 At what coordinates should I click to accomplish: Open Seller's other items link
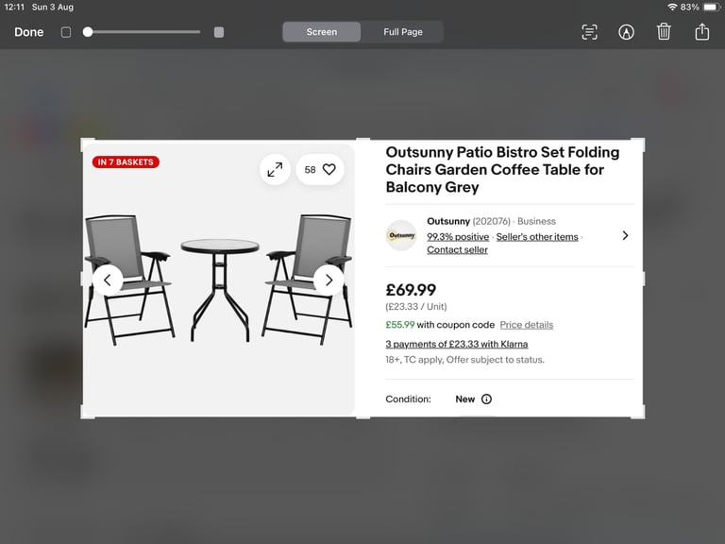[x=537, y=237]
